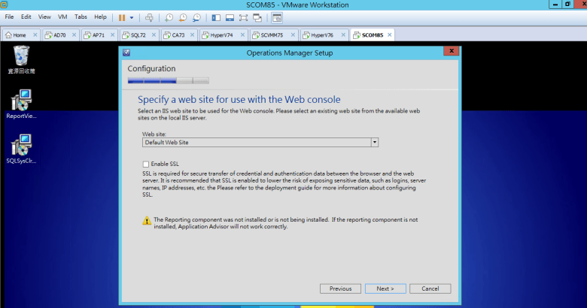This screenshot has height=308, width=587.
Task: Select the Recycle Bin desktop icon
Action: point(22,59)
